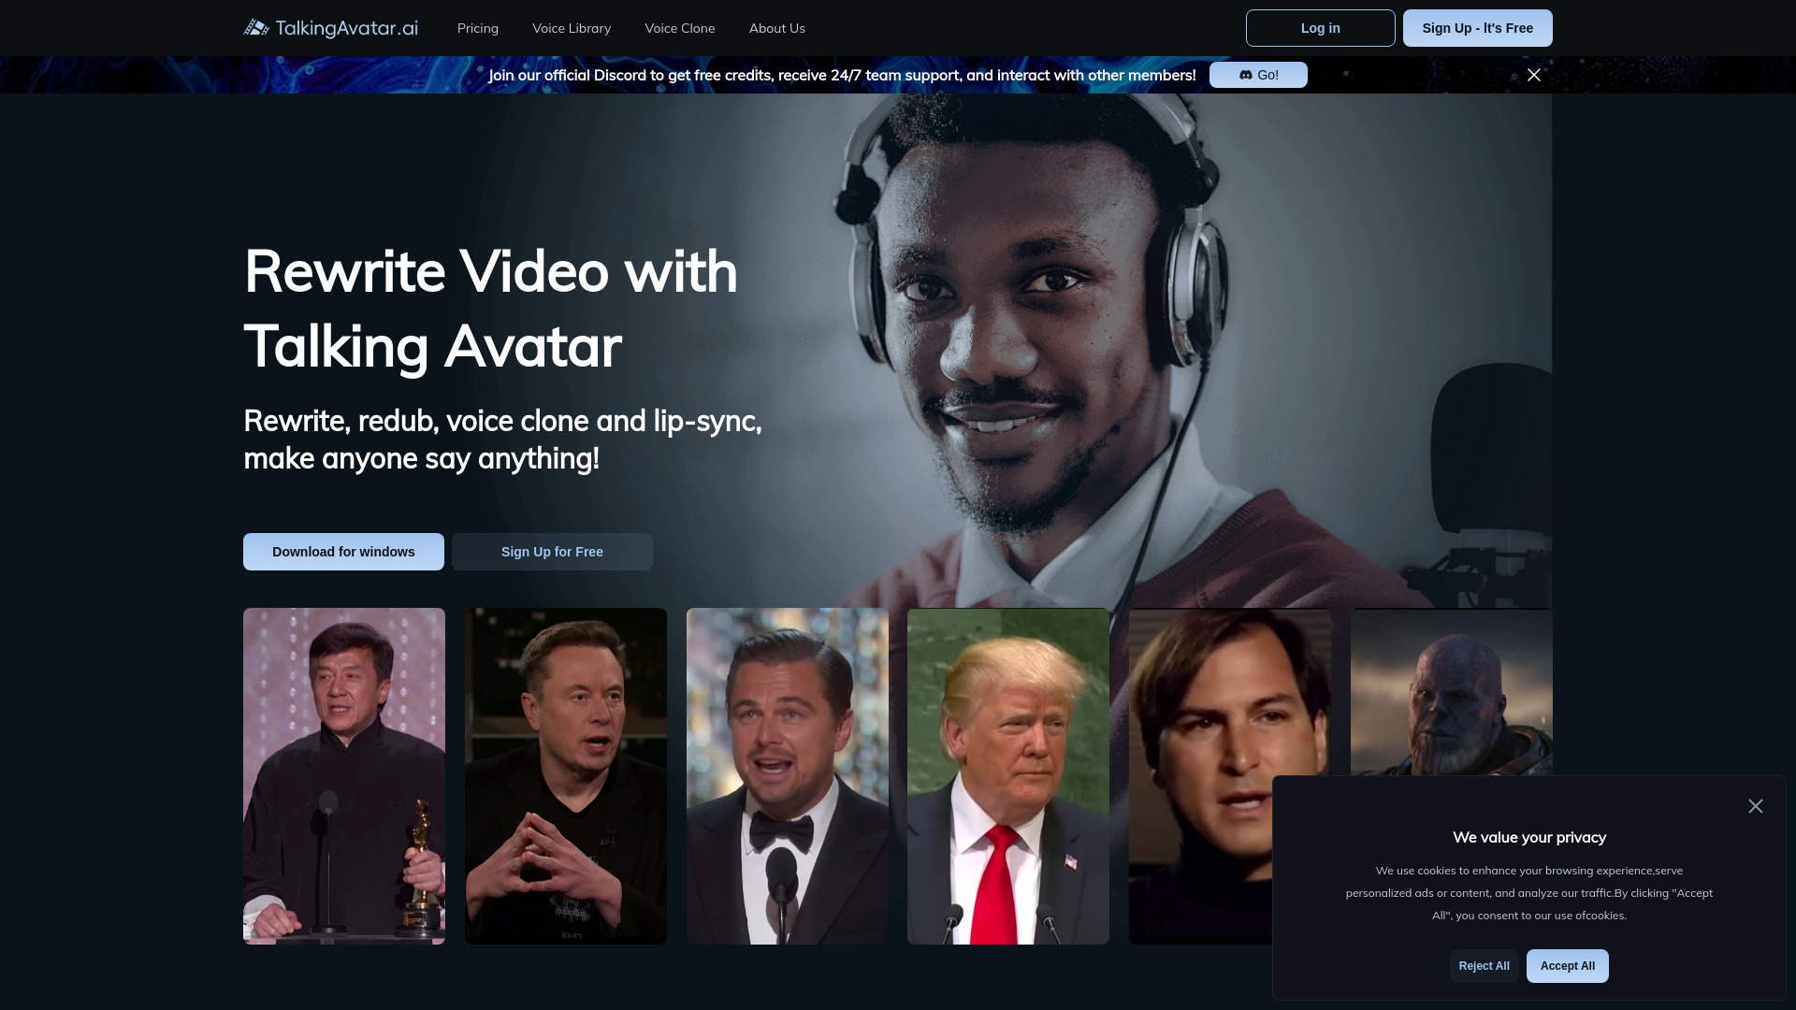Click the Elon Musk avatar thumbnail
The width and height of the screenshot is (1796, 1010).
565,775
